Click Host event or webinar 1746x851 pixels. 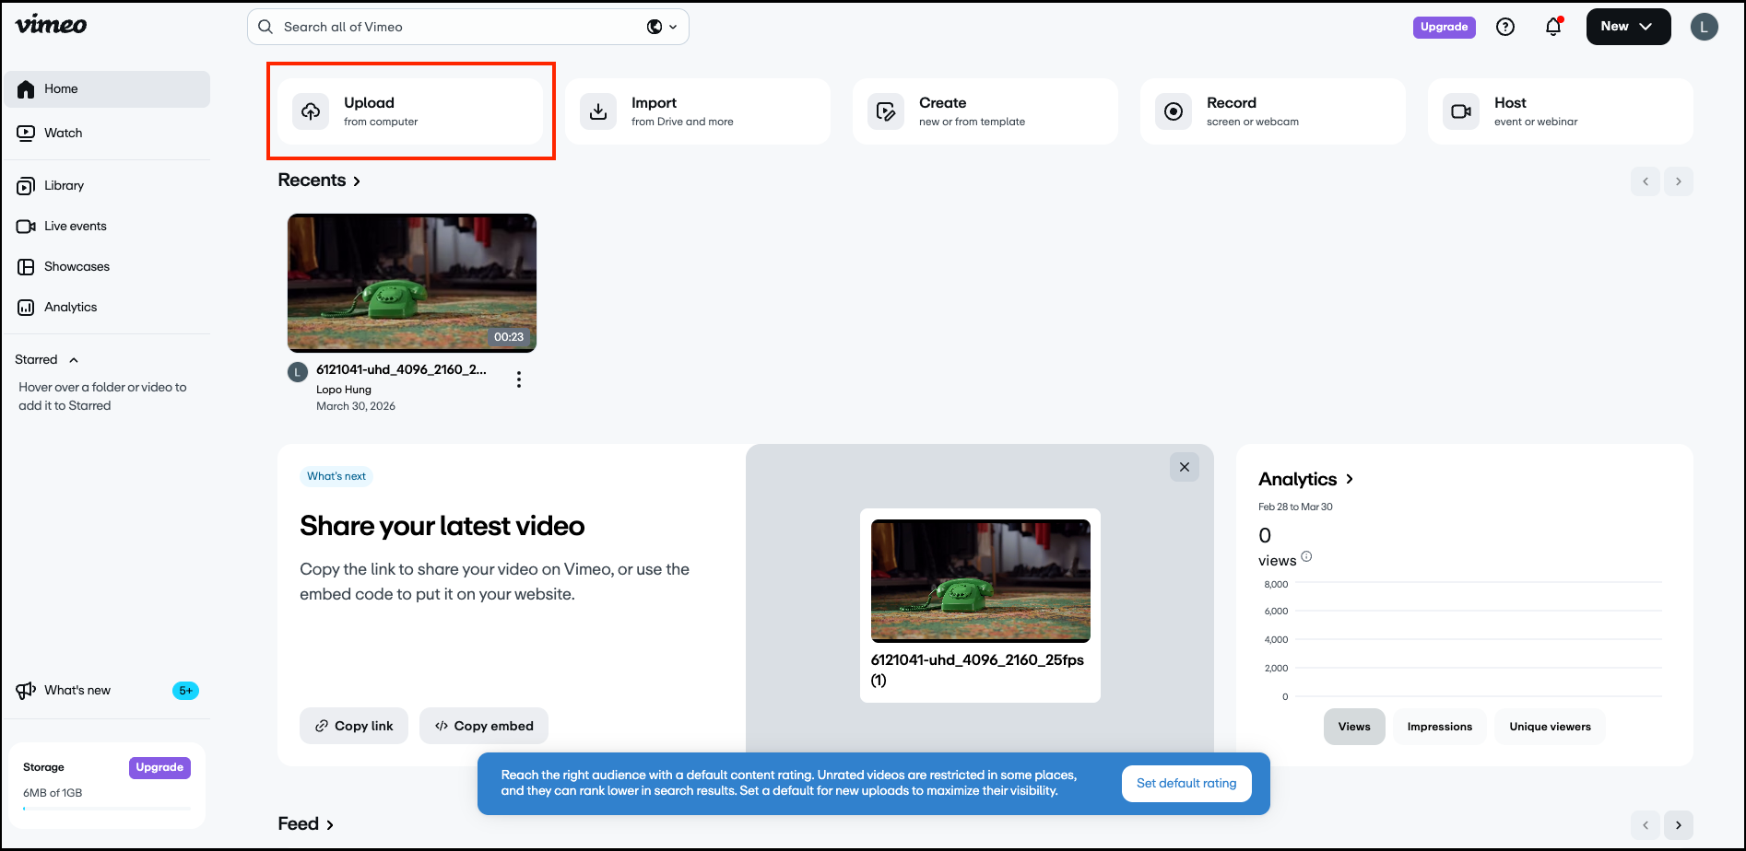click(1560, 111)
